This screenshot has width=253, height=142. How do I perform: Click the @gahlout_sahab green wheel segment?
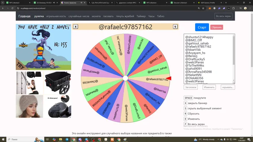pos(157,70)
